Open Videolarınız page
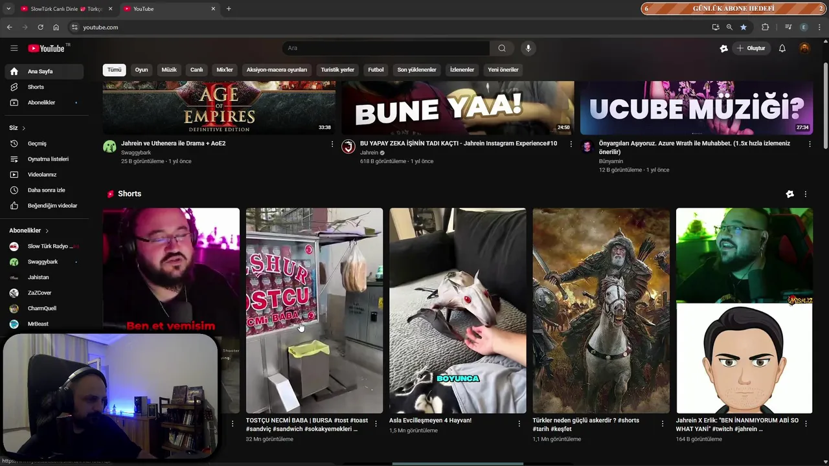 pos(44,174)
